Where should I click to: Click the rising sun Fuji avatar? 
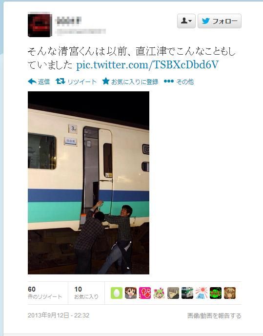(202, 293)
